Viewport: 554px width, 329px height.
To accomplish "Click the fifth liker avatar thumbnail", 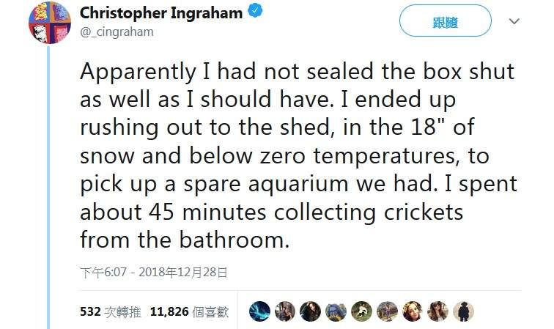I will [x=362, y=311].
